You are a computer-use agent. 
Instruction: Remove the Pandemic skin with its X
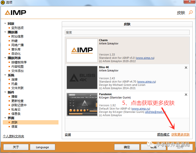(x=186, y=95)
